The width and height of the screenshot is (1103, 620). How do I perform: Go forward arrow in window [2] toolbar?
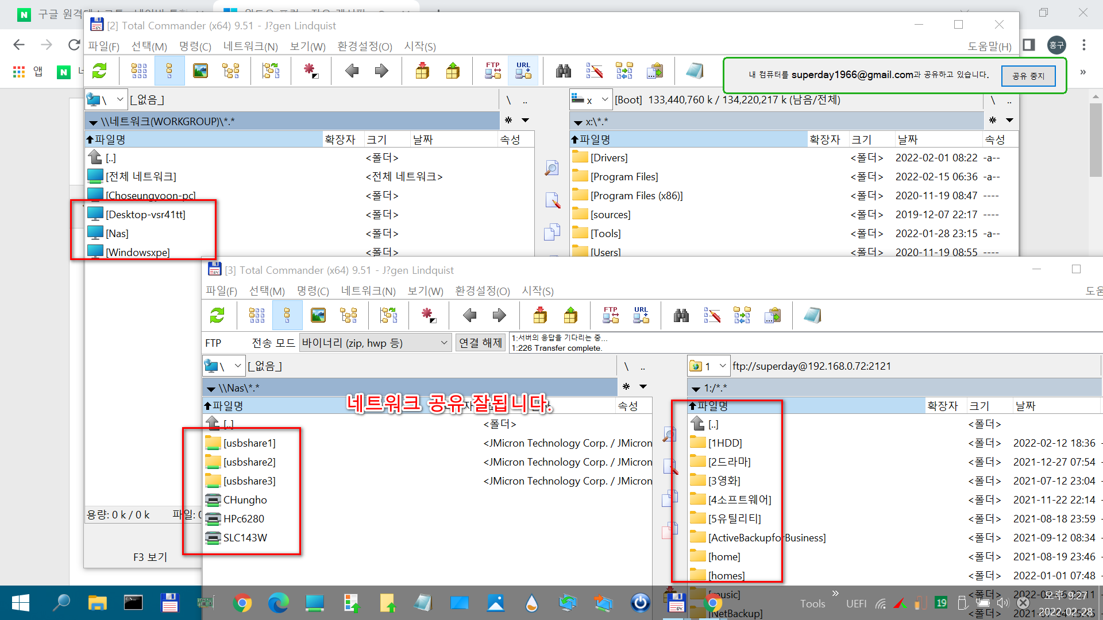(x=381, y=71)
